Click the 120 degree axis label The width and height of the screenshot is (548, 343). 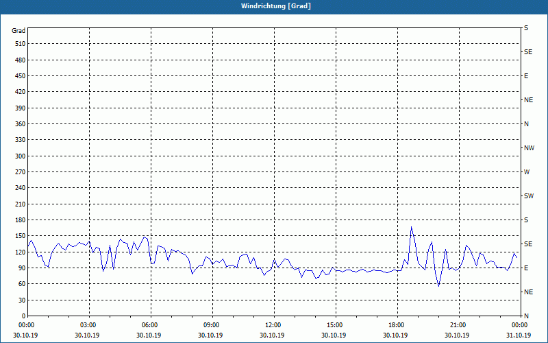click(x=20, y=252)
